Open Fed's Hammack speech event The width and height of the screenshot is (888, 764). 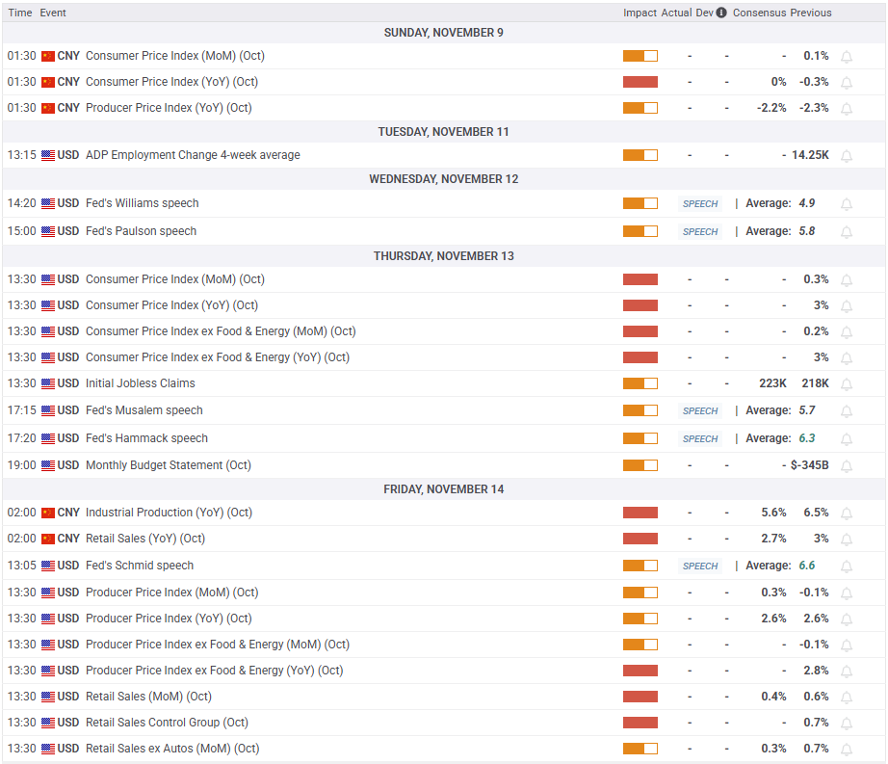146,438
